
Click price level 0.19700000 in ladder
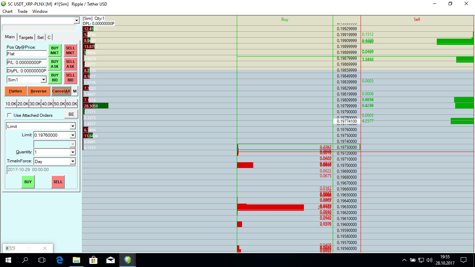click(x=347, y=165)
